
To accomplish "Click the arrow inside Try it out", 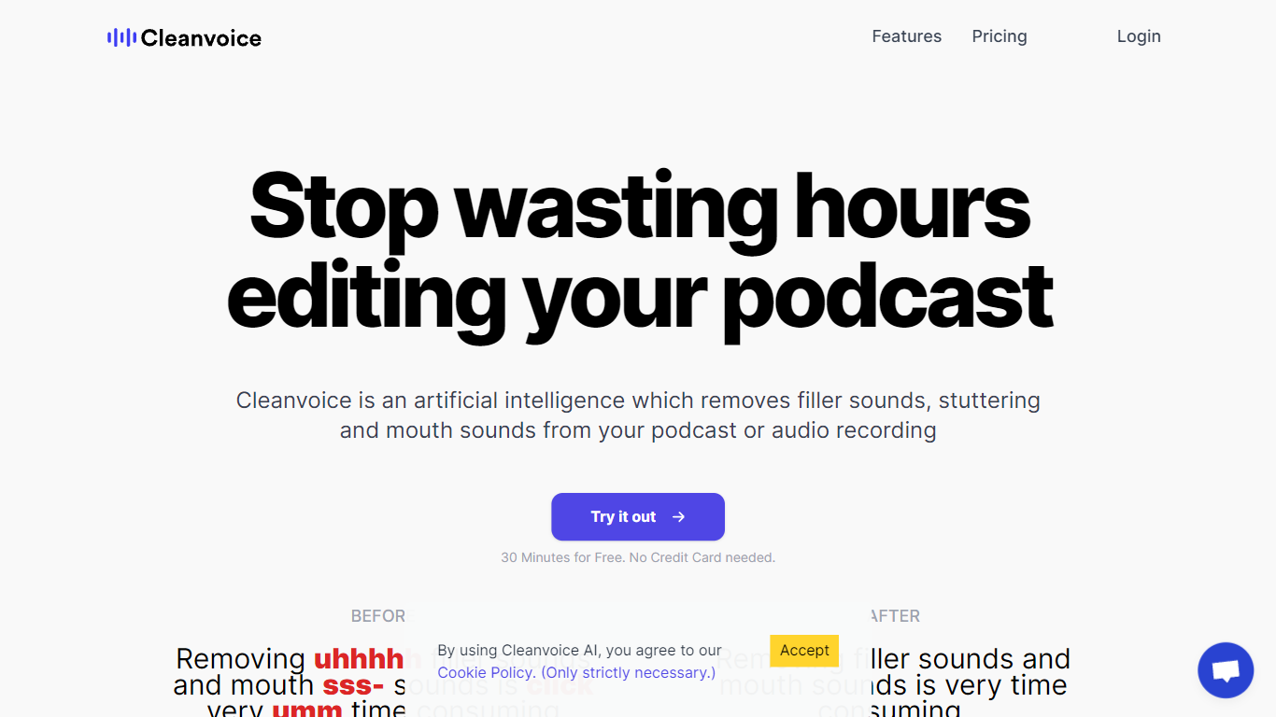I will pyautogui.click(x=679, y=517).
